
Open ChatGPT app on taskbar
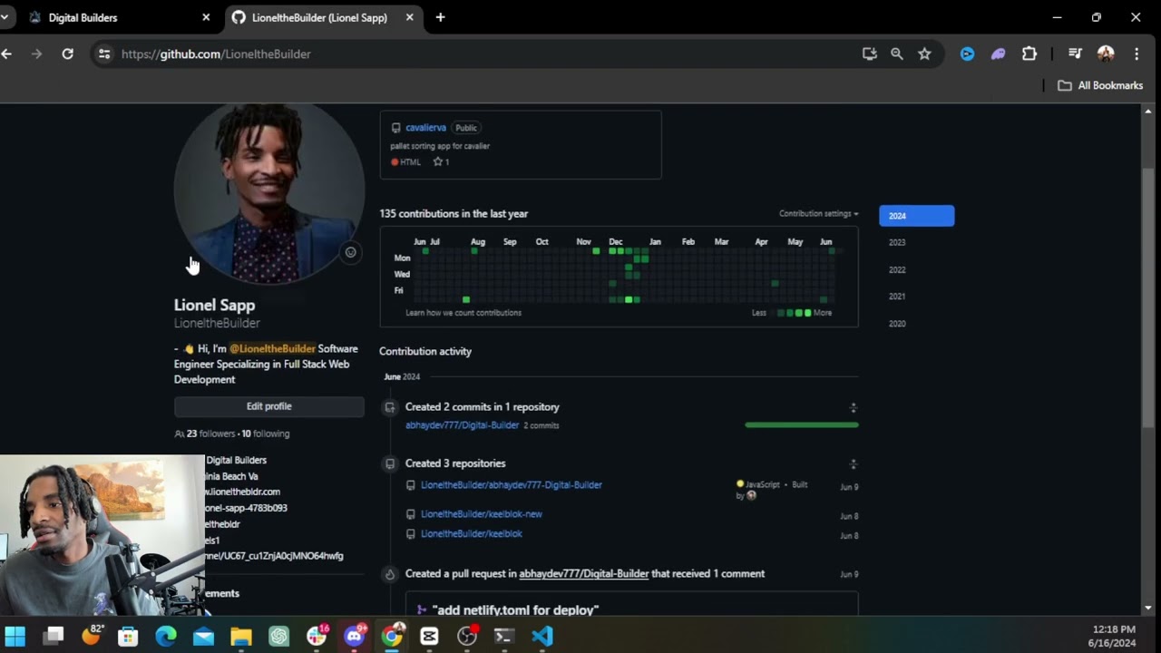[278, 636]
